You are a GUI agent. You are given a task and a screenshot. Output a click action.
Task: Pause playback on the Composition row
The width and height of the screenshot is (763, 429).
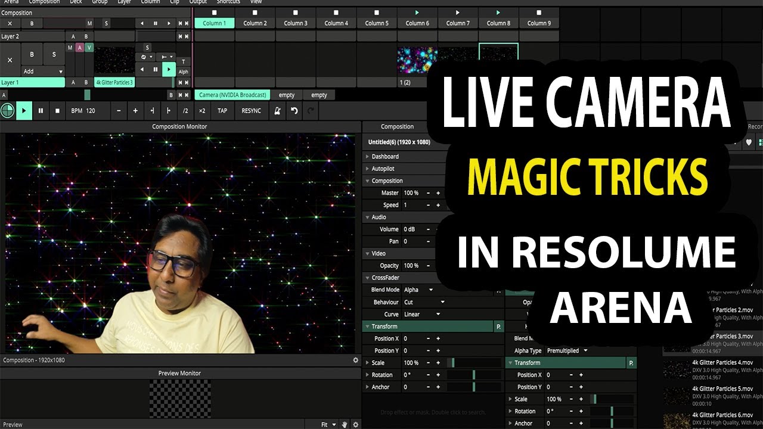156,23
